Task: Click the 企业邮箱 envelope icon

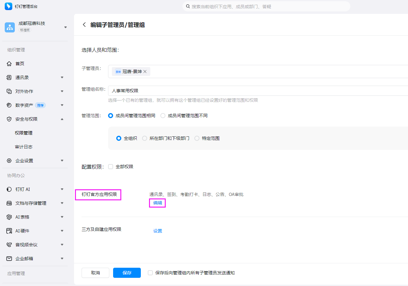Action: [x=9, y=259]
